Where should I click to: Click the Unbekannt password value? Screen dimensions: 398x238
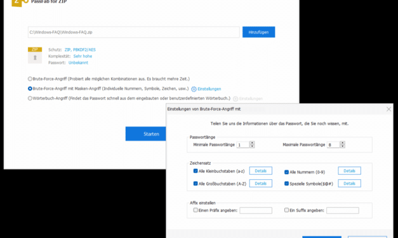point(78,63)
